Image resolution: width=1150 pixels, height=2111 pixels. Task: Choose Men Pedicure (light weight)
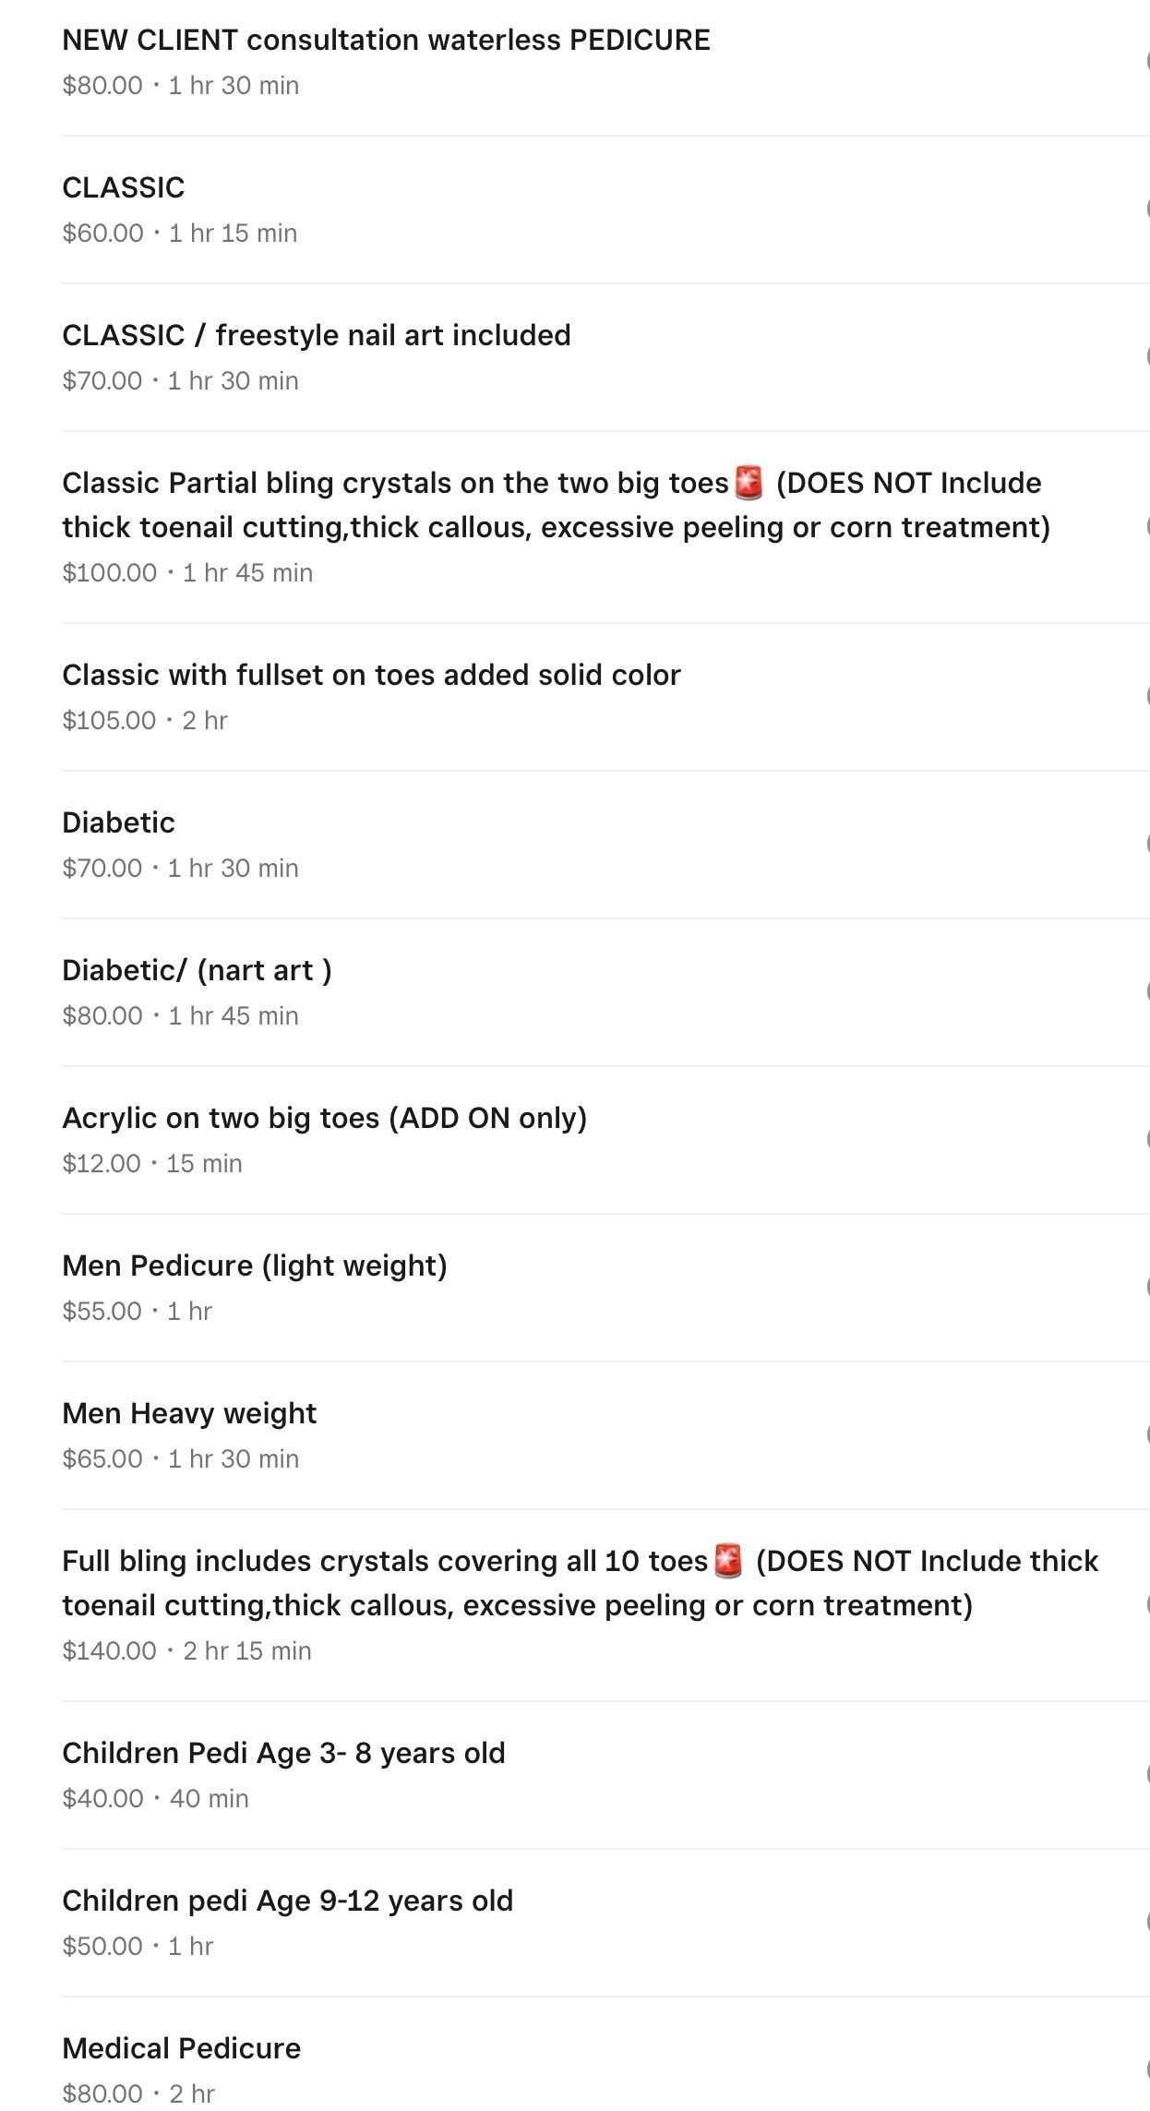tap(254, 1266)
